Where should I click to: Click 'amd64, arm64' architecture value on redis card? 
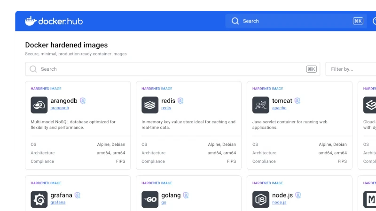pyautogui.click(x=222, y=153)
